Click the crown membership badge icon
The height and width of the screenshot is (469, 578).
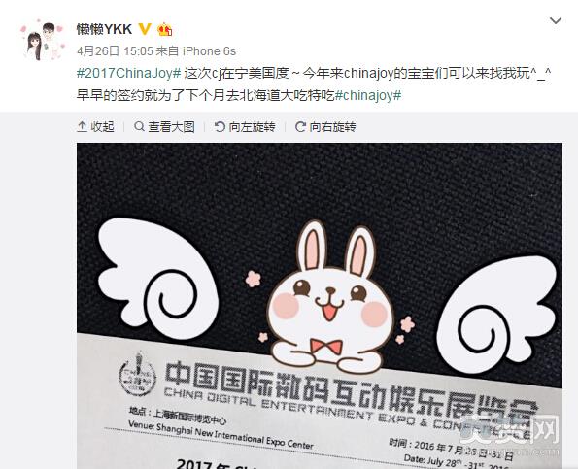pyautogui.click(x=165, y=29)
